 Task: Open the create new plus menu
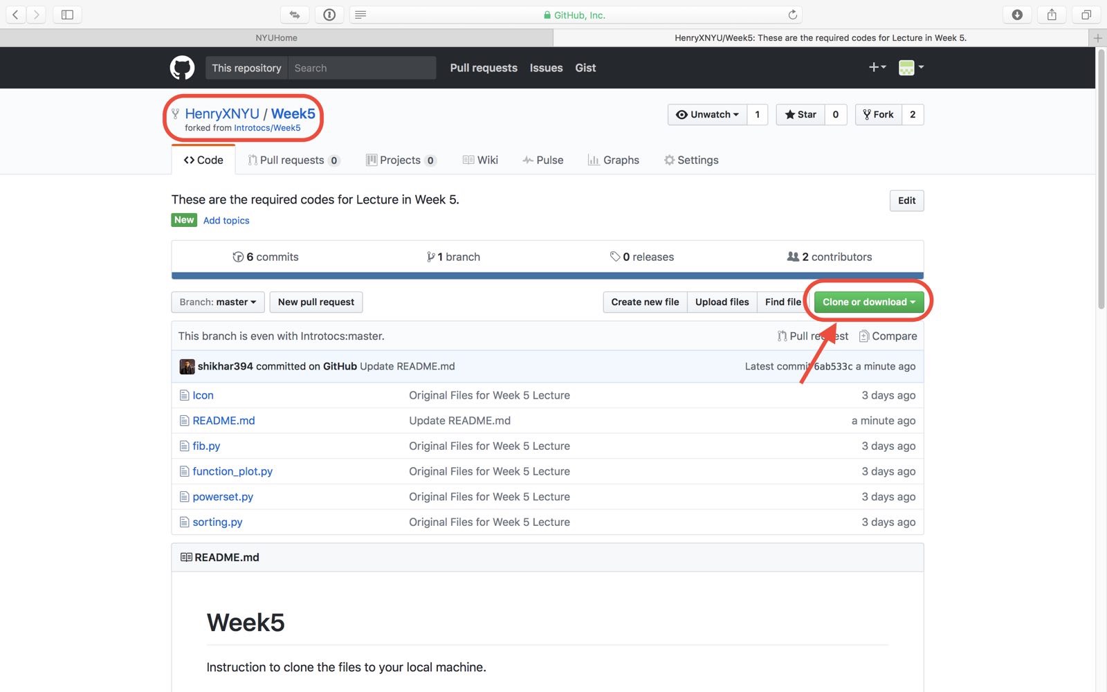[x=877, y=67]
